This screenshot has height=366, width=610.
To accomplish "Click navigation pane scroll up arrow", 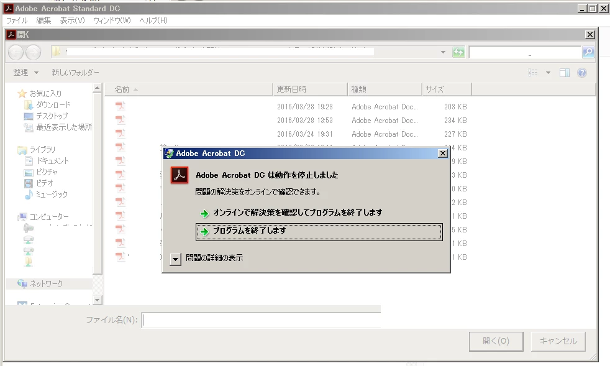I will coord(98,88).
